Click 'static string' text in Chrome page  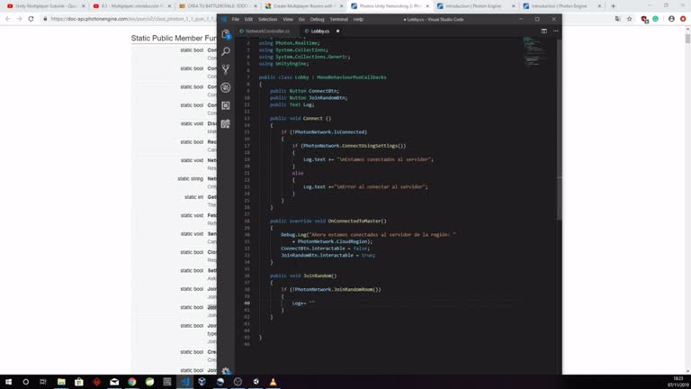coord(191,178)
